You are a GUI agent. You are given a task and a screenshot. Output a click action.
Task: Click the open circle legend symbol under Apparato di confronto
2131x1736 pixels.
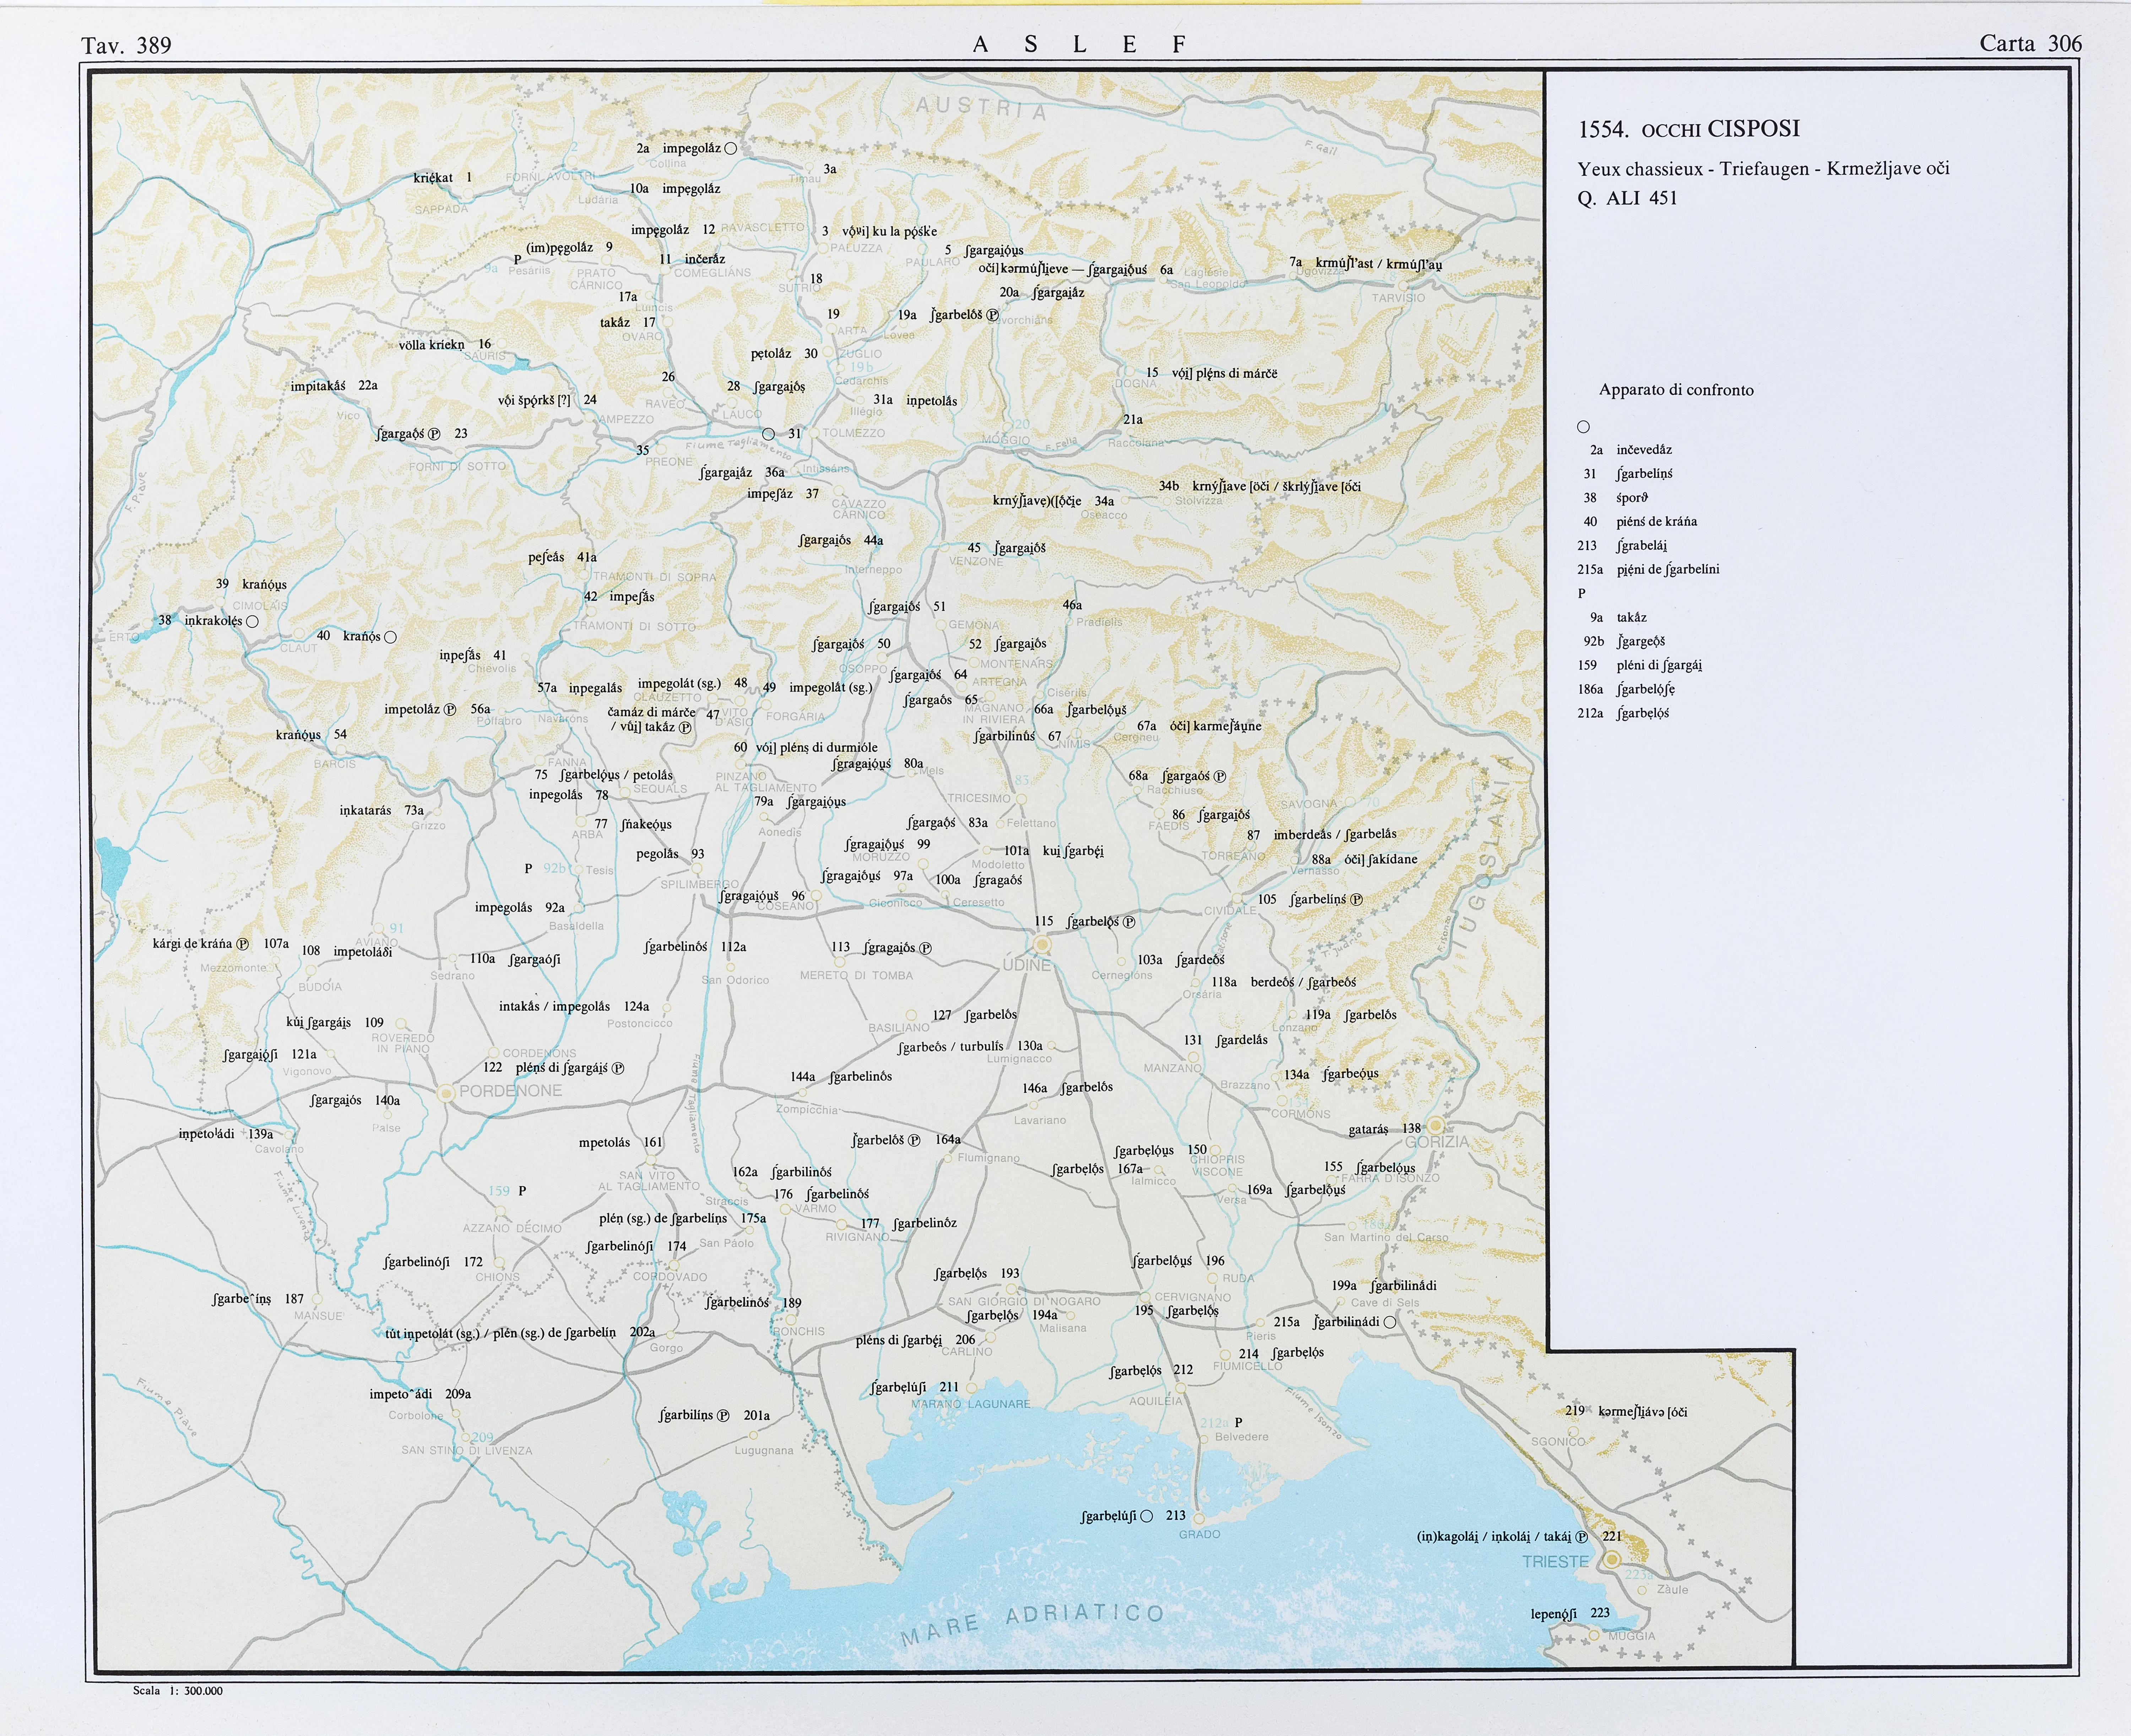1583,427
